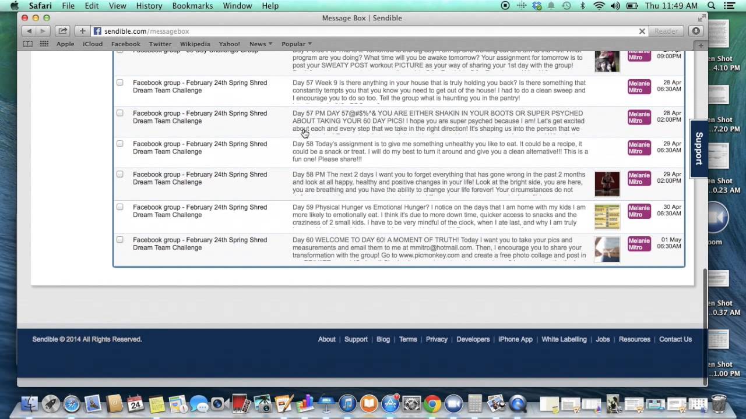This screenshot has height=419, width=746.
Task: Select the Day 59 Physical Hunger checkbox
Action: point(119,207)
